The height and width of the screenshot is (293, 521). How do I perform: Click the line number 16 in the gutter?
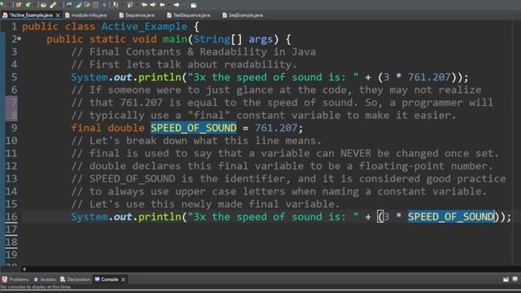coord(11,217)
